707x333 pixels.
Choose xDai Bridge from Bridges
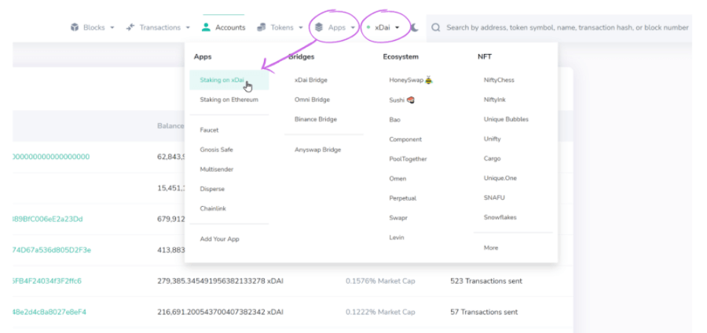point(311,80)
